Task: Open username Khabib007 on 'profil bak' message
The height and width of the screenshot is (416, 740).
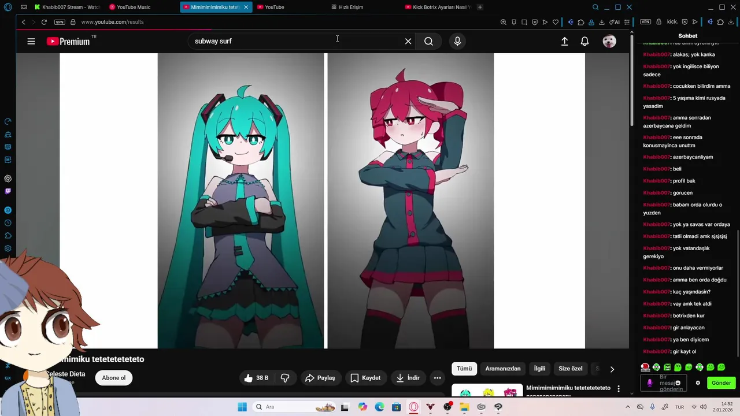Action: [x=656, y=181]
